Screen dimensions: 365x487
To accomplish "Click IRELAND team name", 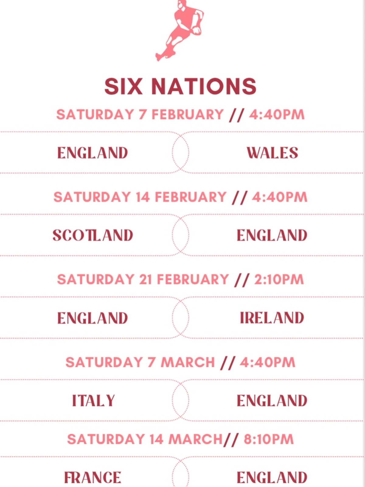I will (x=272, y=318).
